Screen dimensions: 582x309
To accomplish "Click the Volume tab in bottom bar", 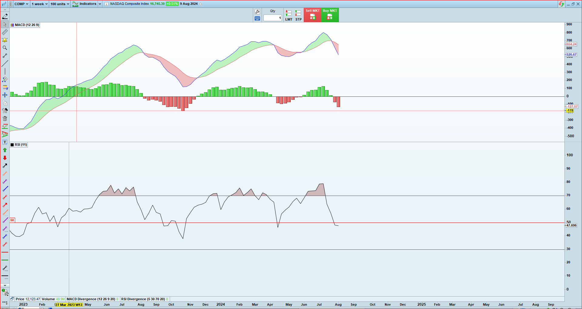I will [53, 299].
